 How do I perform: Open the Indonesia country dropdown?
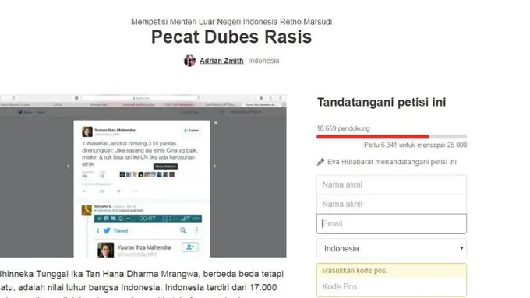tap(391, 249)
